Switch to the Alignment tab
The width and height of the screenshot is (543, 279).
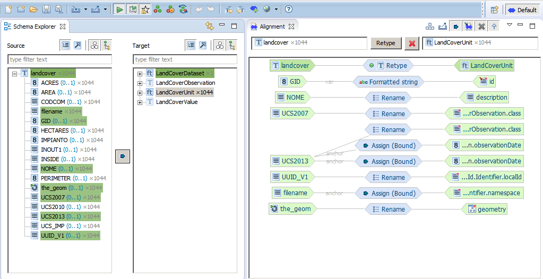pyautogui.click(x=272, y=27)
